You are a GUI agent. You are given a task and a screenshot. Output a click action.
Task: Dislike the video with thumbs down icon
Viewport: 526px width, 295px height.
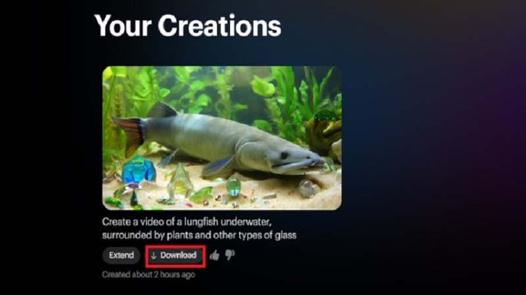tap(229, 255)
